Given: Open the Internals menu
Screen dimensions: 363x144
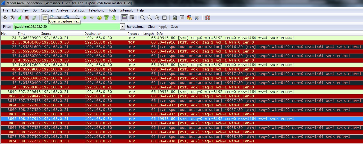Looking at the screenshot, I should [x=127, y=10].
